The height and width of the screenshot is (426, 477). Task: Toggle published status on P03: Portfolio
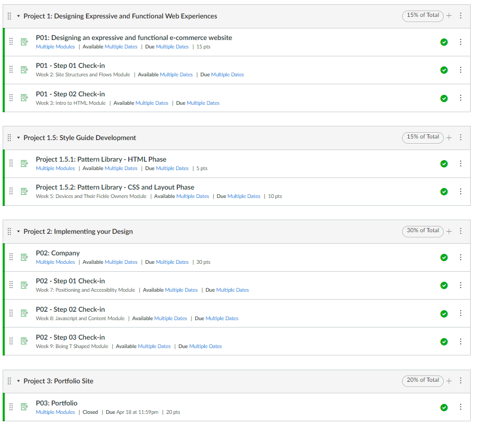coord(444,407)
